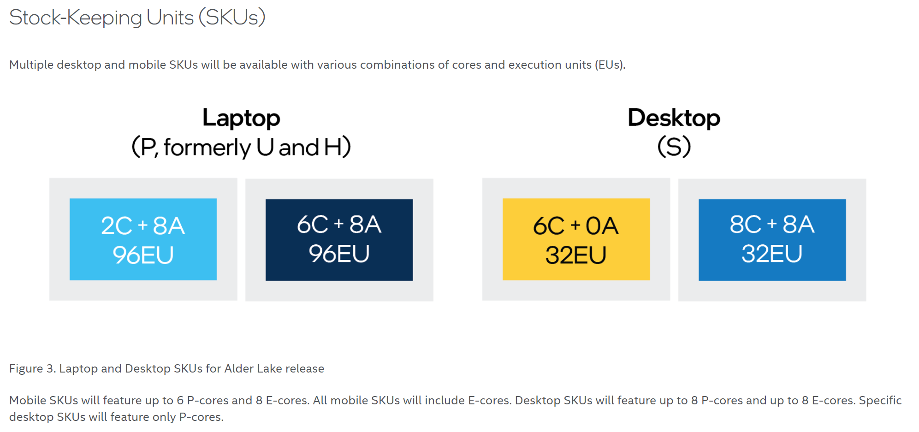Viewport: 919px width, 432px height.
Task: Click "96EU" in the dark navy box
Action: click(339, 254)
